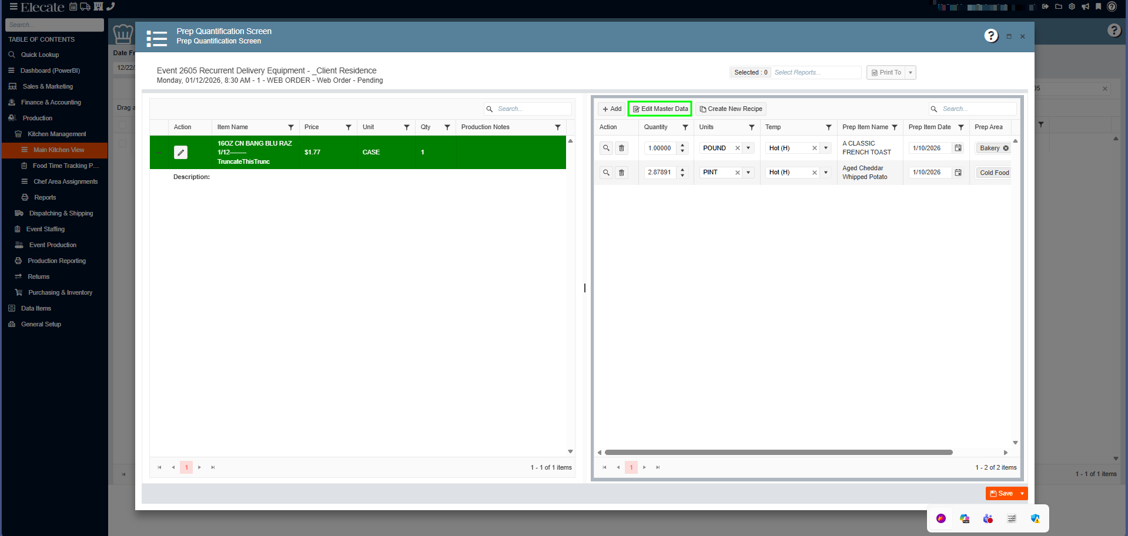
Task: Increase quantity for the first prep item
Action: [682, 145]
